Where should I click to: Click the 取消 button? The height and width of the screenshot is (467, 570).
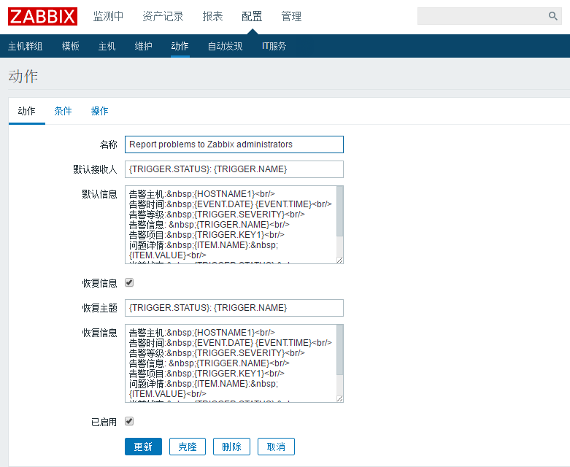coord(277,447)
